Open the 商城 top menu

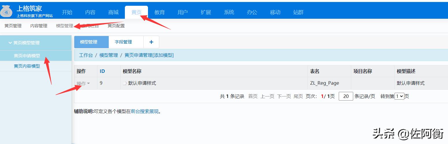click(x=113, y=12)
